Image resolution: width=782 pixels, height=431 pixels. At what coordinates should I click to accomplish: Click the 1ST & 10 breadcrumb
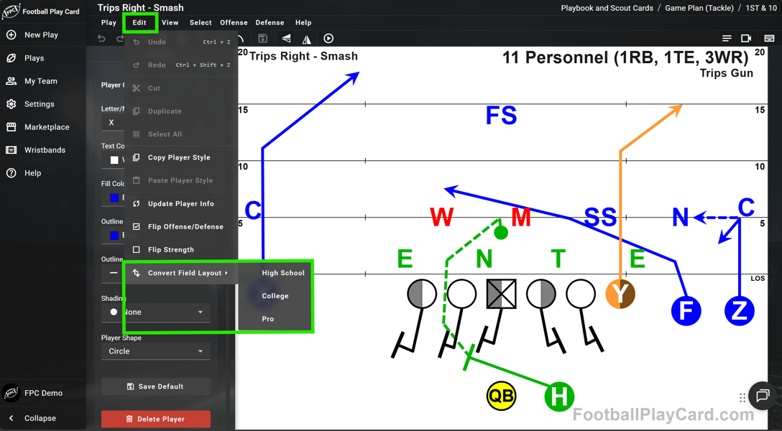pyautogui.click(x=761, y=8)
